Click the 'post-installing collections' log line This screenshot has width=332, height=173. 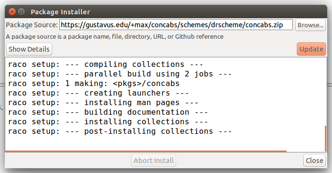[x=120, y=131]
